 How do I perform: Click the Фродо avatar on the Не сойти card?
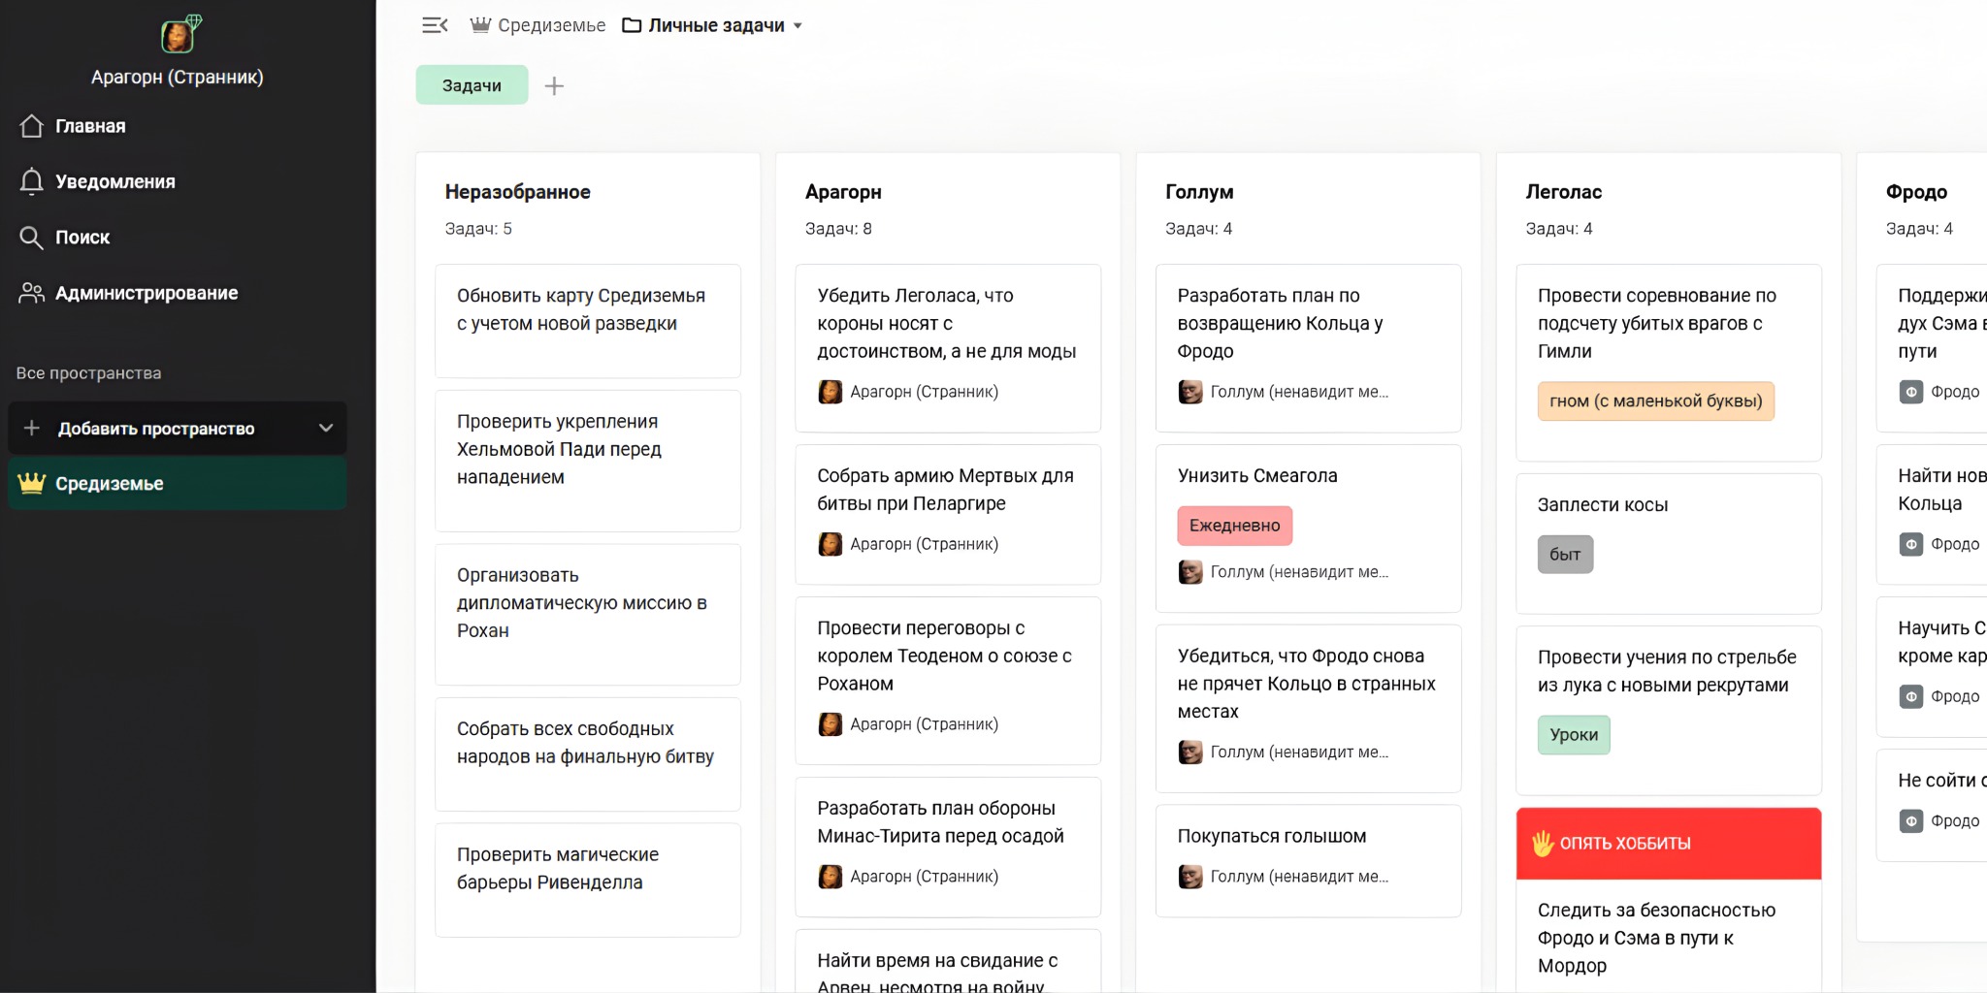1911,821
